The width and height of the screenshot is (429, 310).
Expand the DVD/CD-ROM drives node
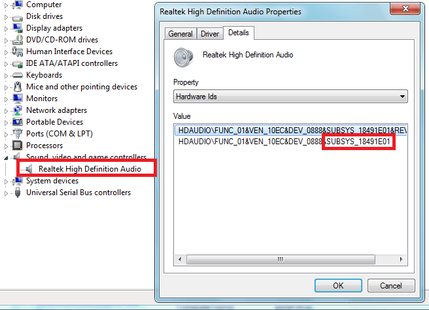(x=6, y=40)
